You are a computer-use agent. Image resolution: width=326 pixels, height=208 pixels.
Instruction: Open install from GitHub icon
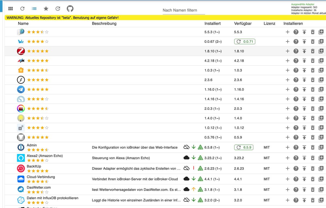pos(70,9)
